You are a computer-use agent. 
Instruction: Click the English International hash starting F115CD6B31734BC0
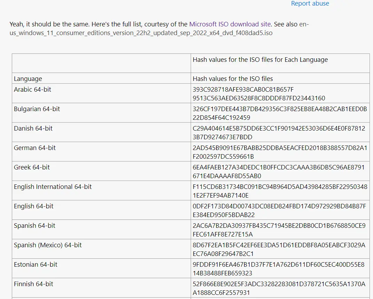pyautogui.click(x=280, y=191)
